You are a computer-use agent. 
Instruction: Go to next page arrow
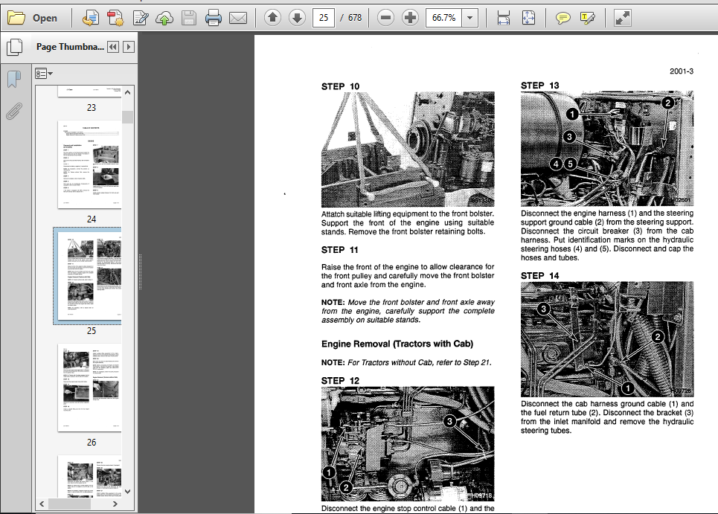297,19
